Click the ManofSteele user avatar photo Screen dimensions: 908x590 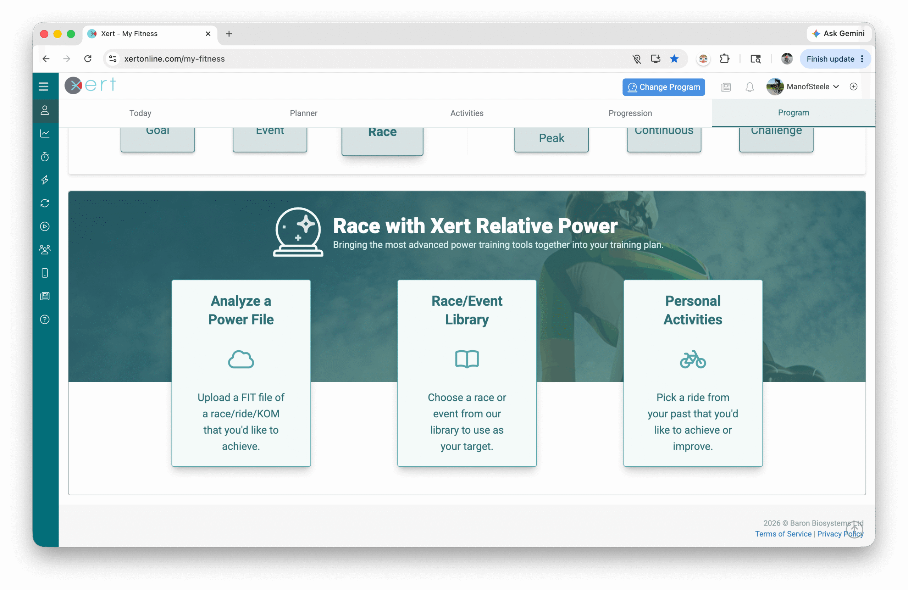pos(775,87)
